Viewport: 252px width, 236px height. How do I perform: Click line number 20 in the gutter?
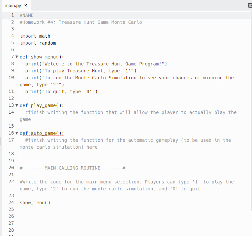(11, 168)
